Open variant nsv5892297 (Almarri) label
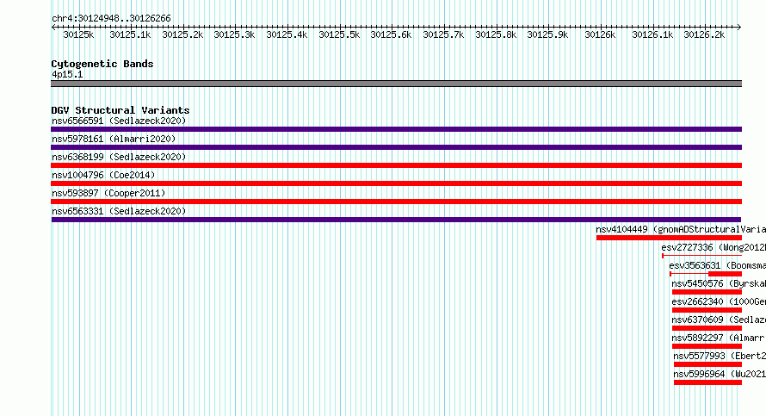Image resolution: width=766 pixels, height=416 pixels. tap(719, 338)
